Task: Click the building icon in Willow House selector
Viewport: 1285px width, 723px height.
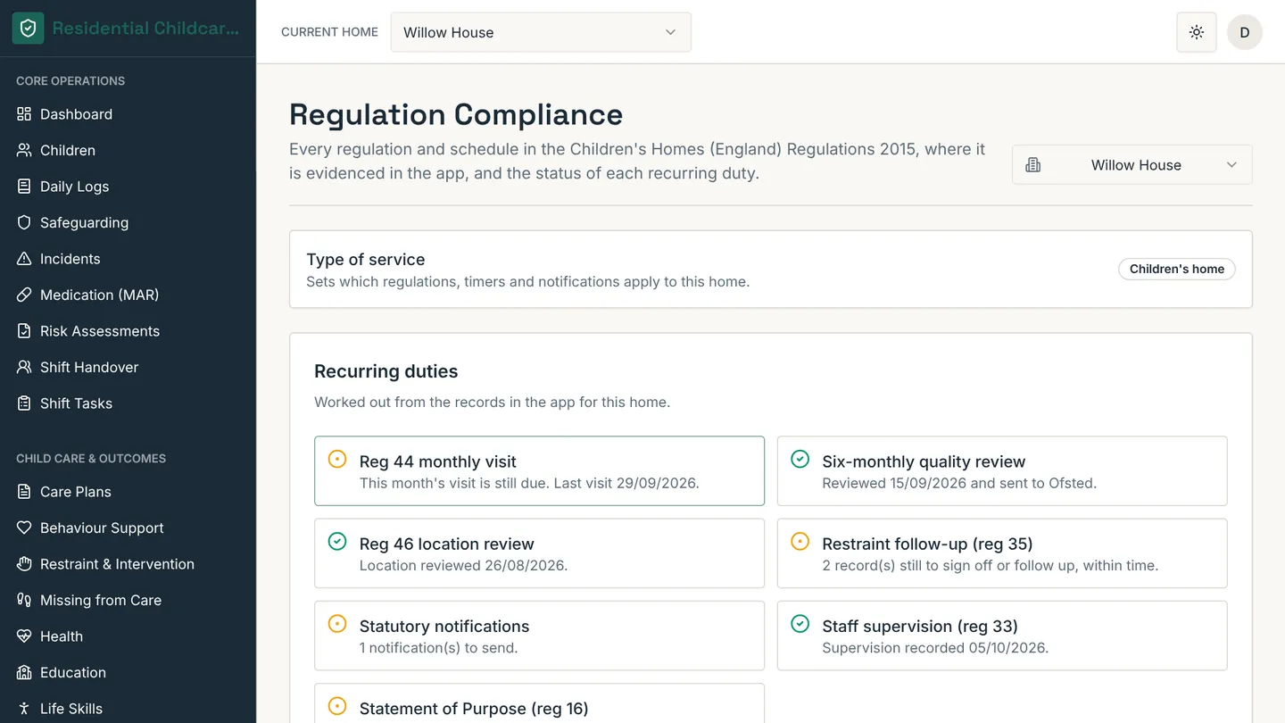Action: point(1033,165)
